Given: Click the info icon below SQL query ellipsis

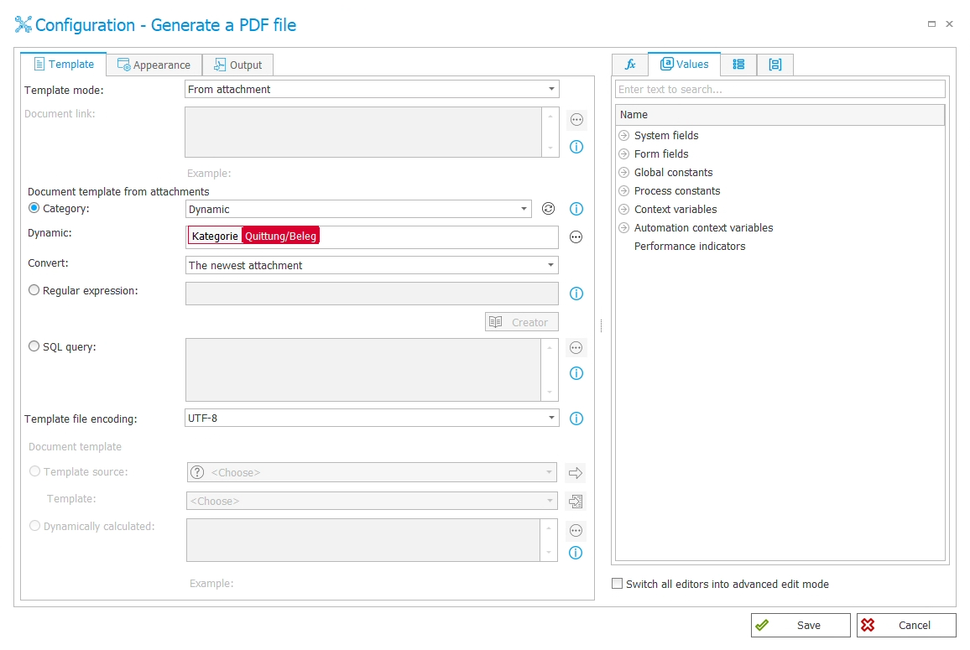Looking at the screenshot, I should coord(576,373).
